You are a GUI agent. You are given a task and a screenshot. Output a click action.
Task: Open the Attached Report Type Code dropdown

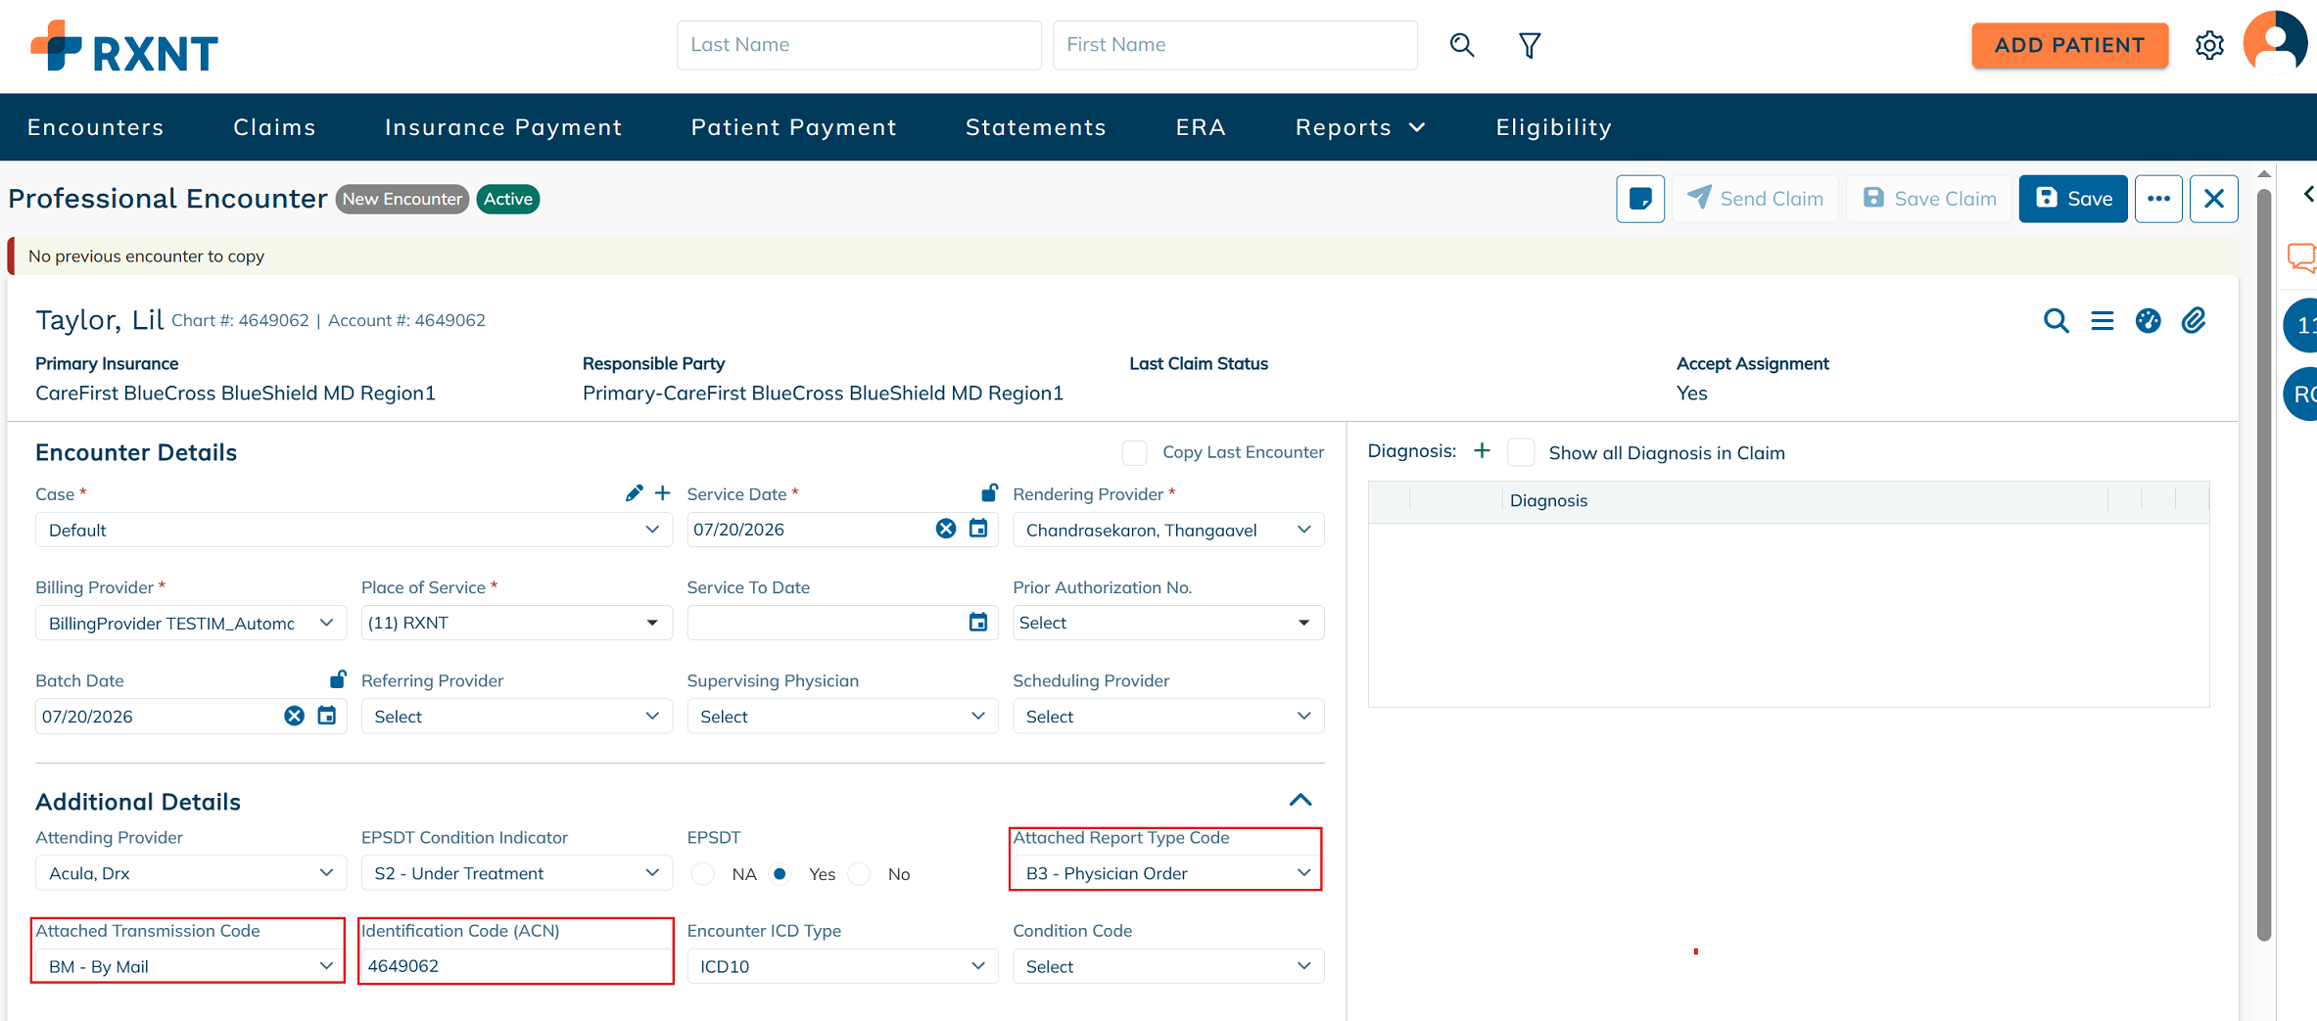point(1167,873)
